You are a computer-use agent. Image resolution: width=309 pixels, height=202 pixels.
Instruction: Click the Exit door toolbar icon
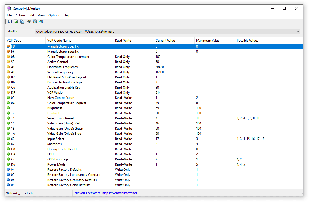(41, 22)
